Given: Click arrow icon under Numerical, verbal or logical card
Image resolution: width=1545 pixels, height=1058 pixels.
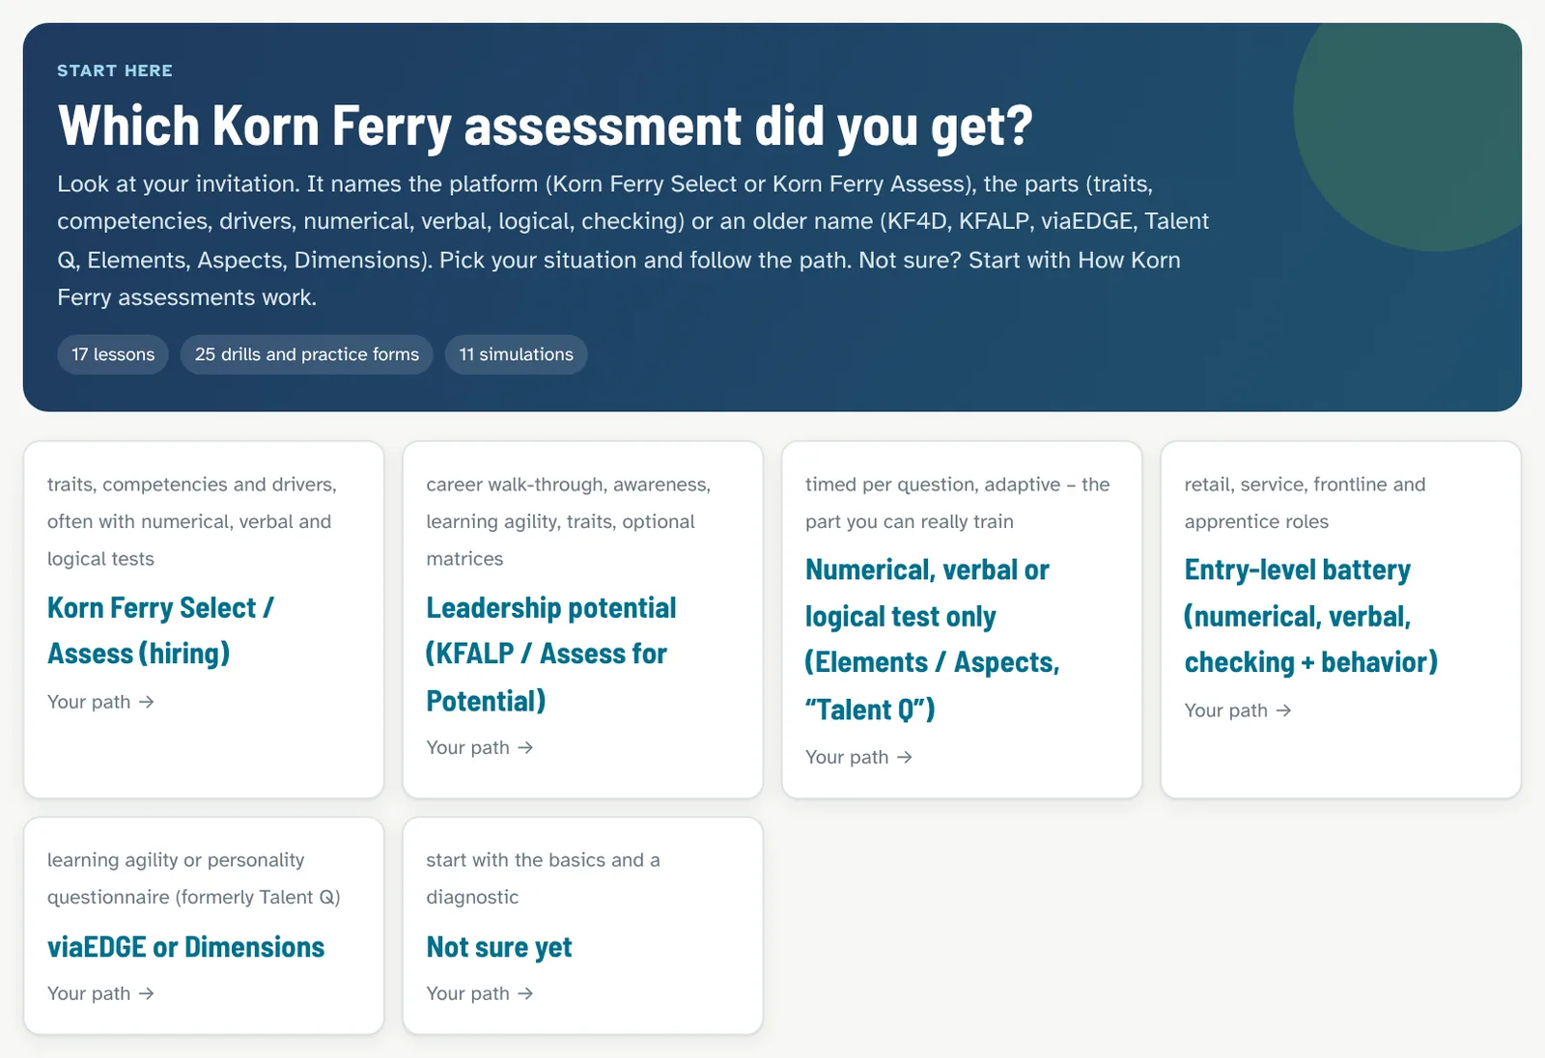Looking at the screenshot, I should [905, 758].
